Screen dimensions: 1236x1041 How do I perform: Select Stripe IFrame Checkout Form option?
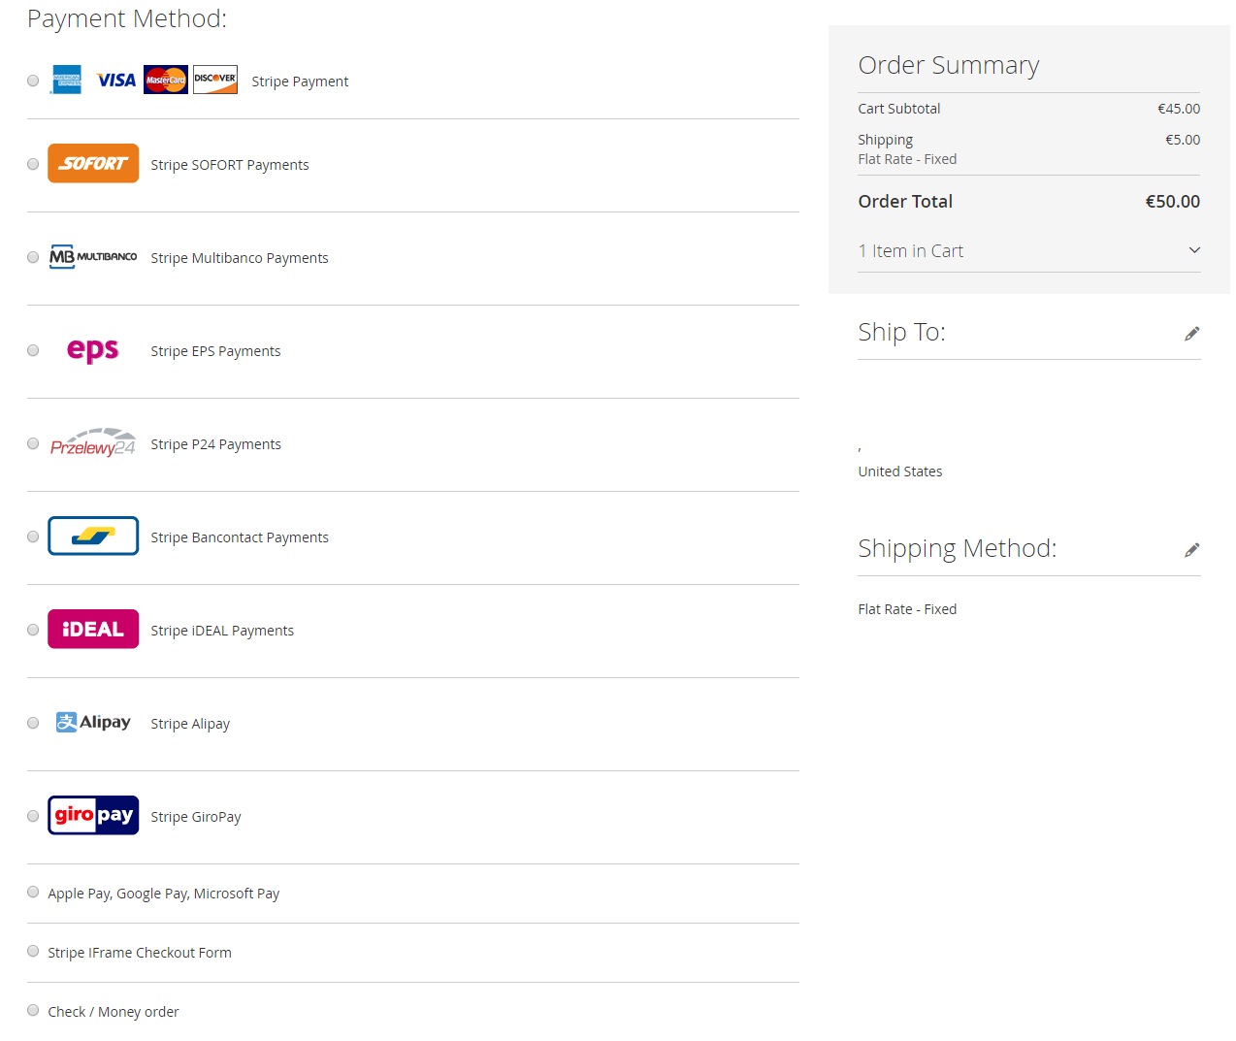tap(32, 951)
